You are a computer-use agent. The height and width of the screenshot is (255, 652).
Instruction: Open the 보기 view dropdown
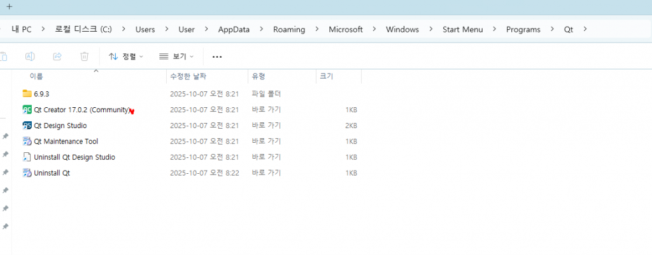(176, 56)
